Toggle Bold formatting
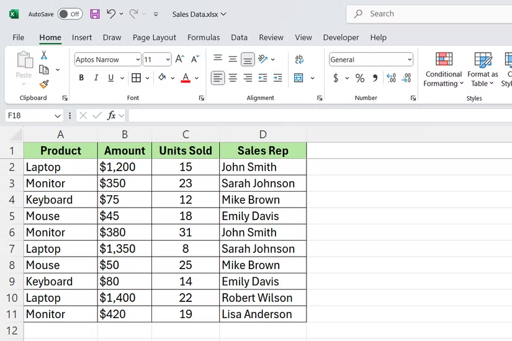This screenshot has height=341, width=512. (x=81, y=78)
